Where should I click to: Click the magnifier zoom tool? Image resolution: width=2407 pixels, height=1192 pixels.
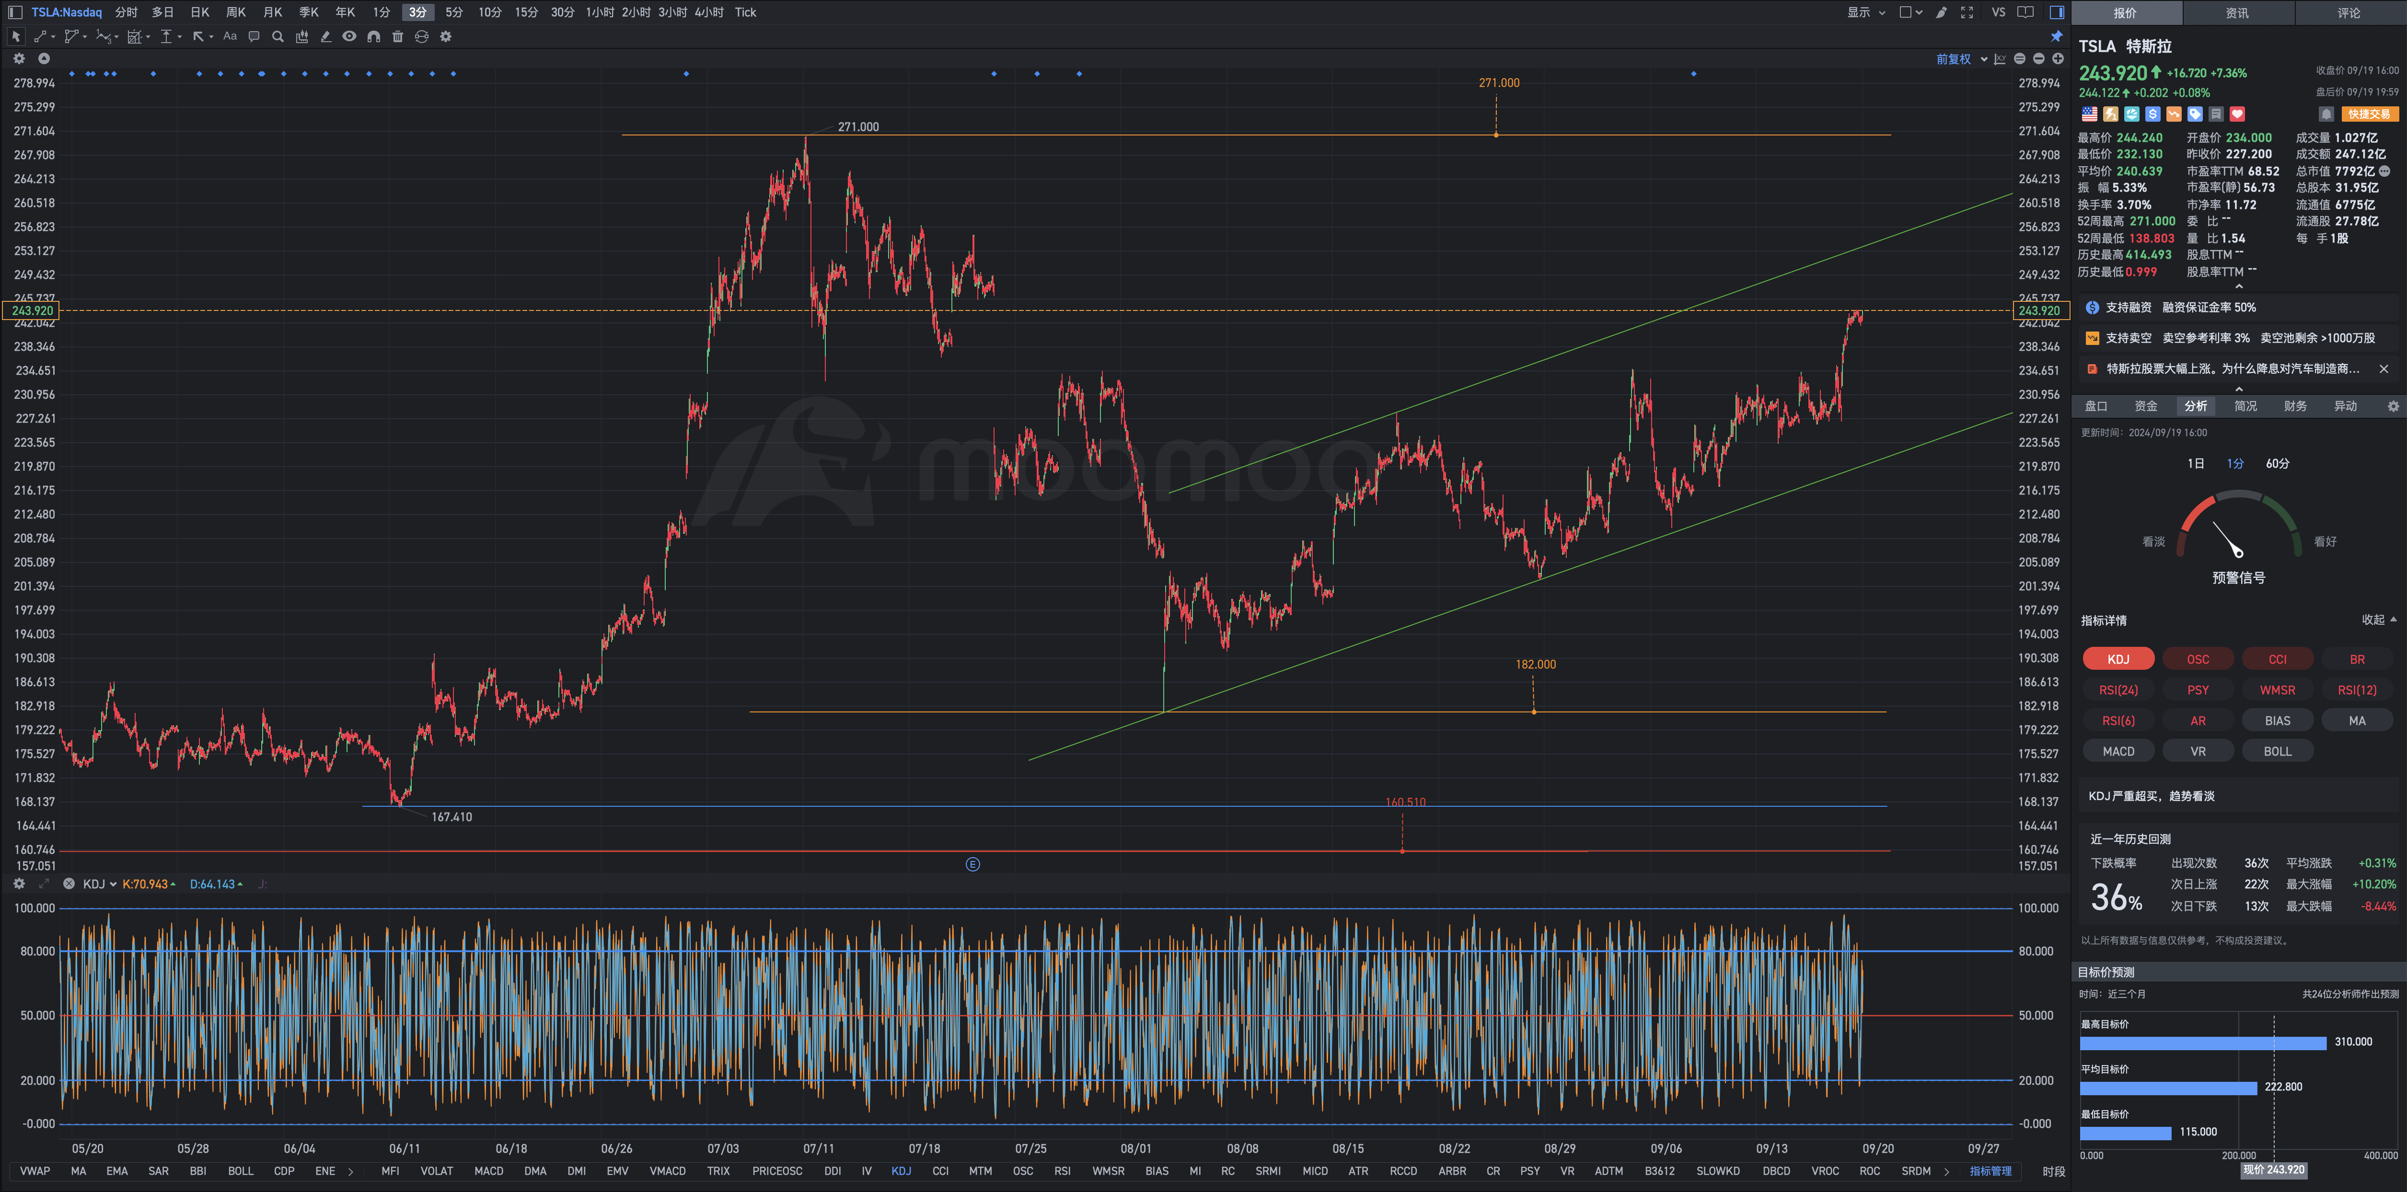click(x=278, y=36)
